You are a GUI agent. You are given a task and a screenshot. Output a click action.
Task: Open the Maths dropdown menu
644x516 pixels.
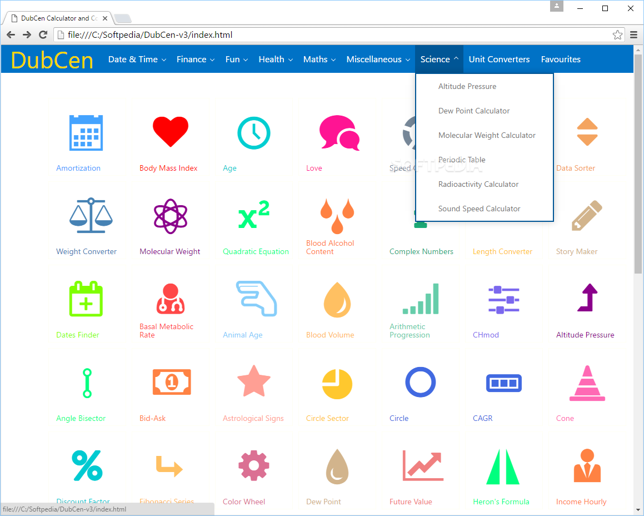(x=319, y=59)
